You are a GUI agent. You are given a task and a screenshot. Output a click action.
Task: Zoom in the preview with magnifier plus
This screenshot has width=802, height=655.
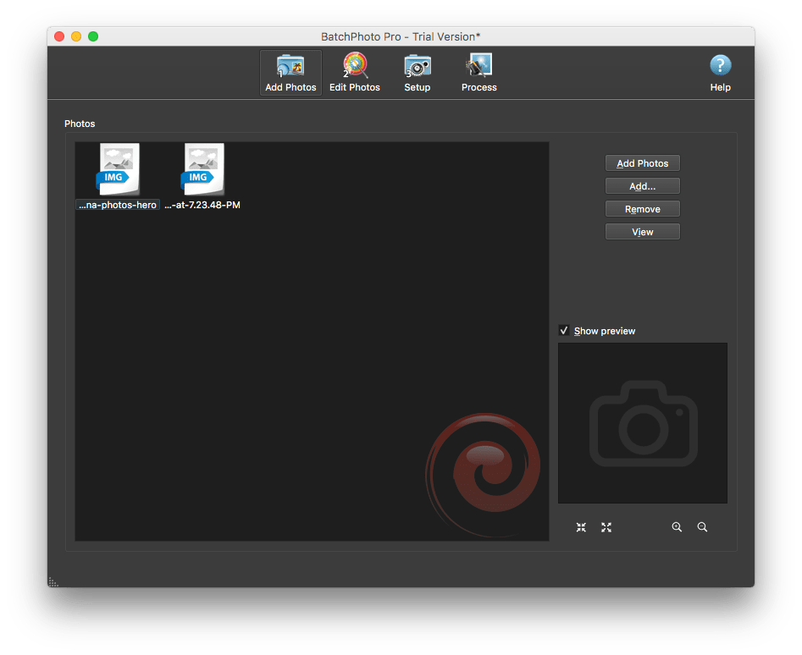click(677, 527)
